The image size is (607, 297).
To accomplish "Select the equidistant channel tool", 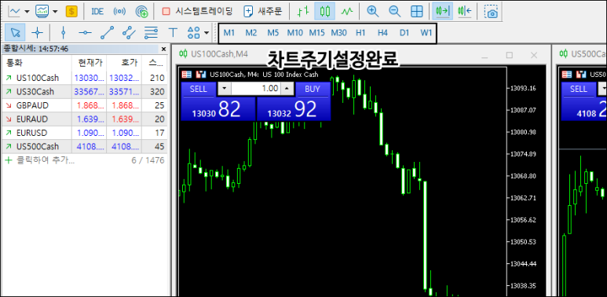I will tap(129, 32).
